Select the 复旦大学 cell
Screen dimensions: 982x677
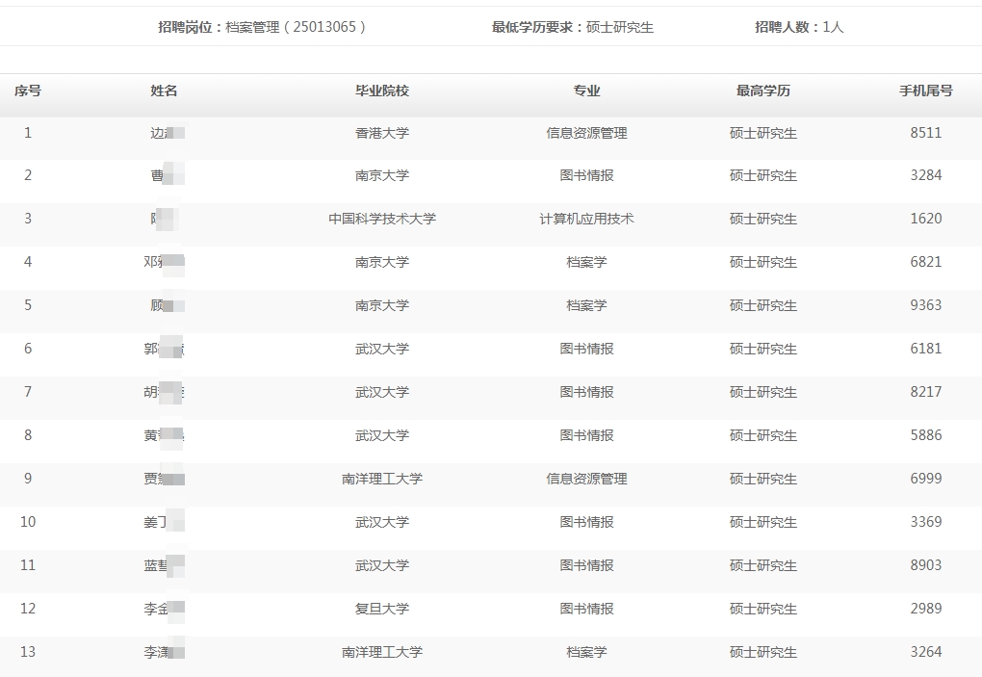pyautogui.click(x=382, y=609)
